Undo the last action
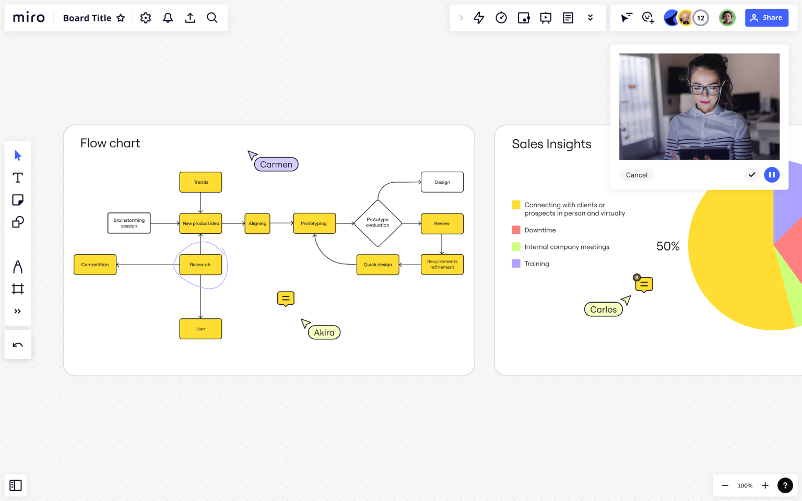This screenshot has width=802, height=501. 18,344
